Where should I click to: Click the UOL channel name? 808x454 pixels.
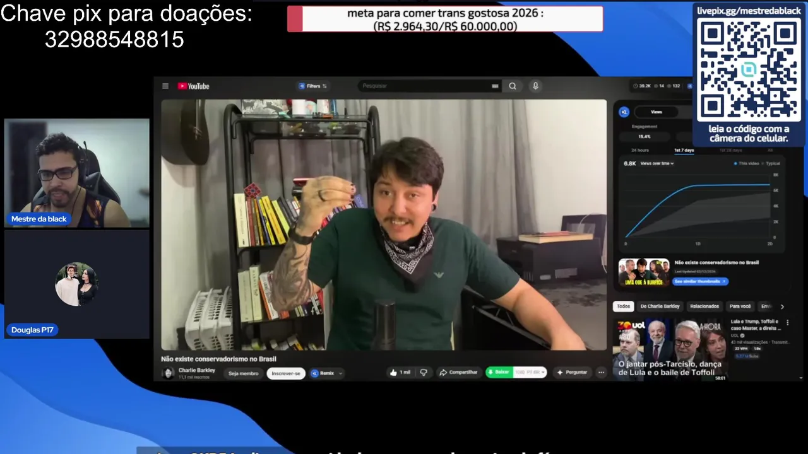click(x=736, y=335)
